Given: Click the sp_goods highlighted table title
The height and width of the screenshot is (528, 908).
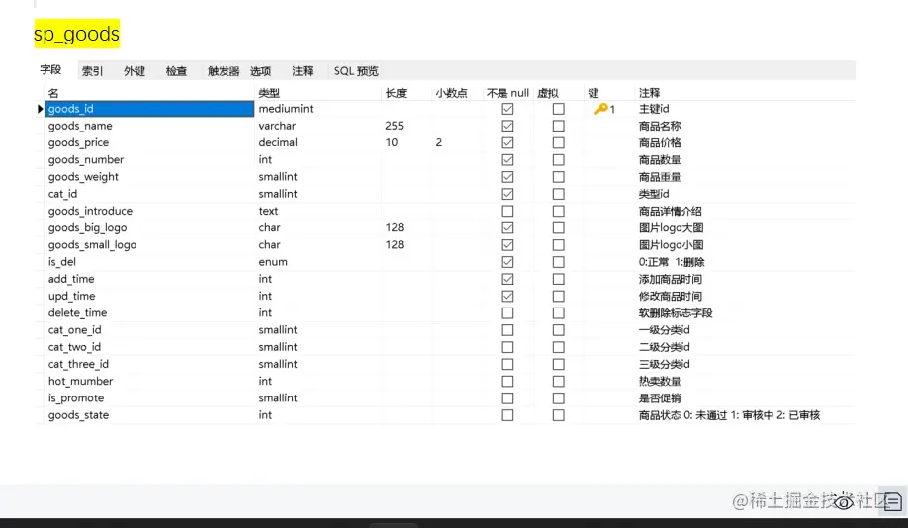Looking at the screenshot, I should click(x=76, y=34).
